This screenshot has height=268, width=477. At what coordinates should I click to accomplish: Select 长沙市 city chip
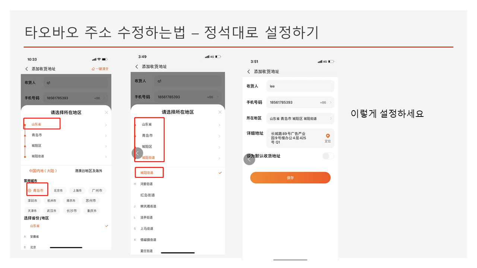coord(72,211)
